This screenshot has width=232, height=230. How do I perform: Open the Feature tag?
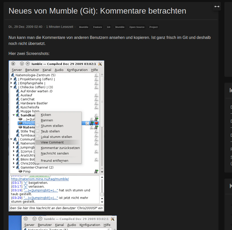pos(98,27)
